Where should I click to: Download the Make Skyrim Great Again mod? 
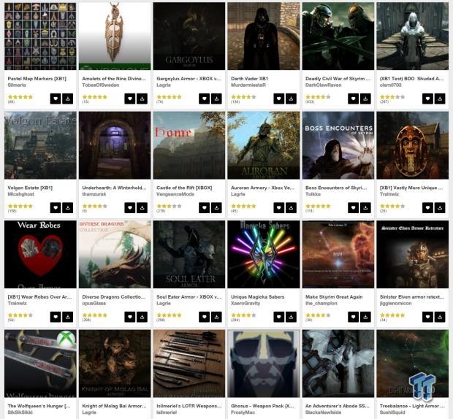[365, 317]
